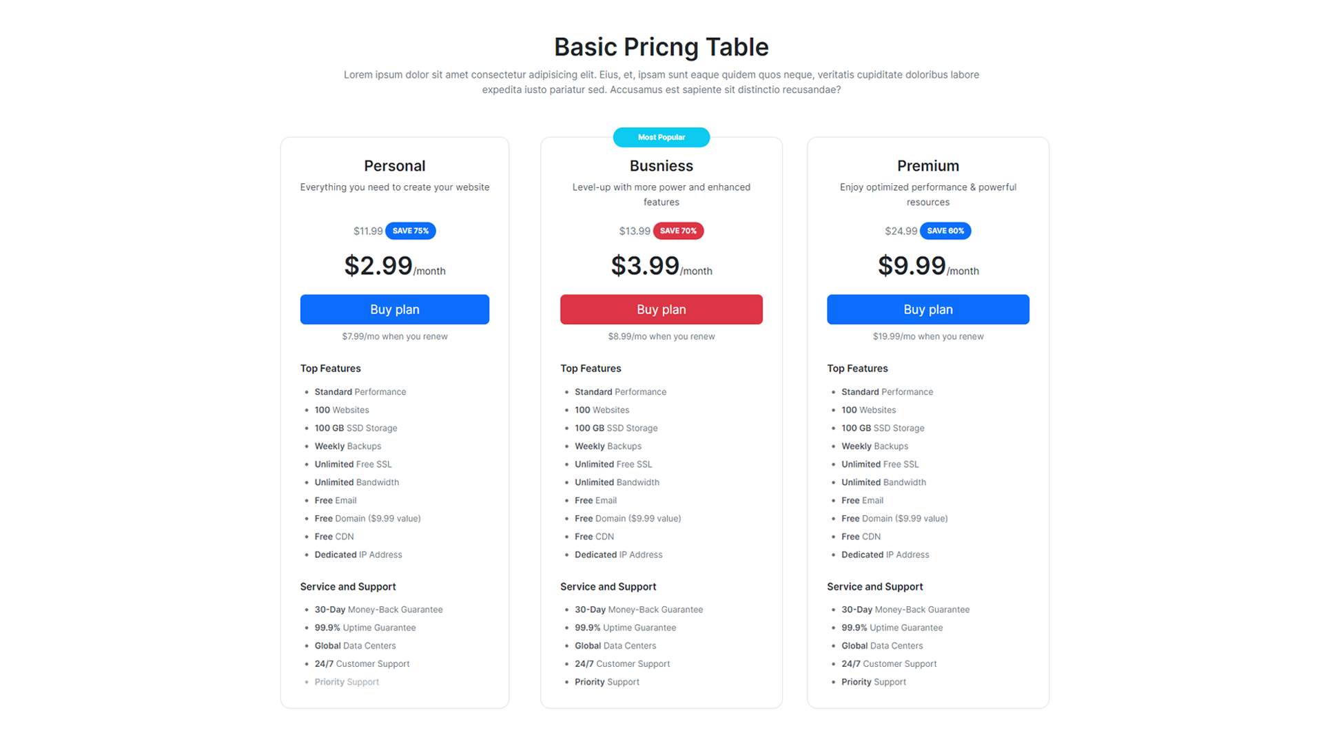Click the Buy plan button for Personal

click(x=394, y=309)
